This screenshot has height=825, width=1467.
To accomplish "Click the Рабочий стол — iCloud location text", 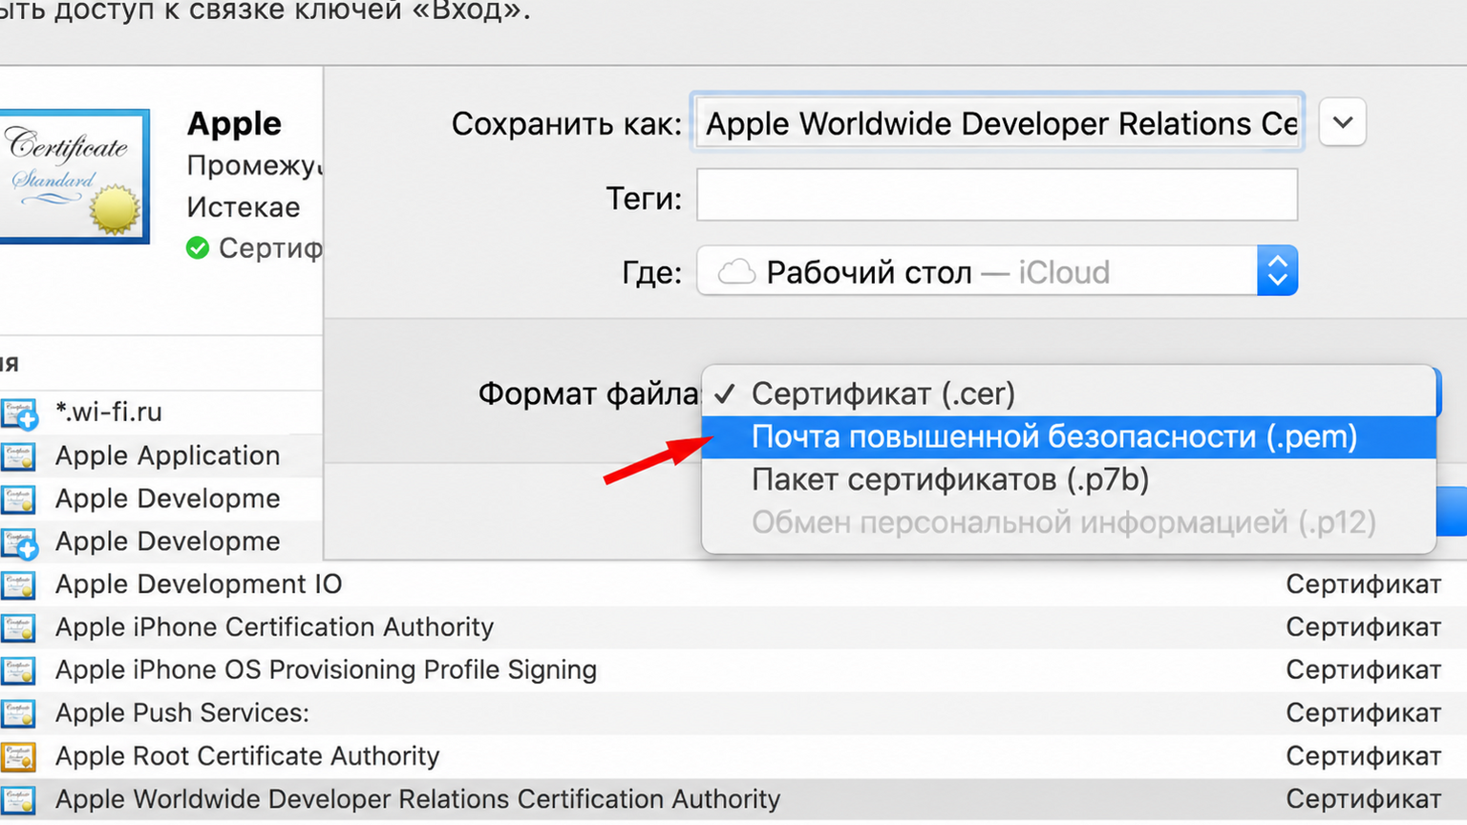I will coord(938,272).
